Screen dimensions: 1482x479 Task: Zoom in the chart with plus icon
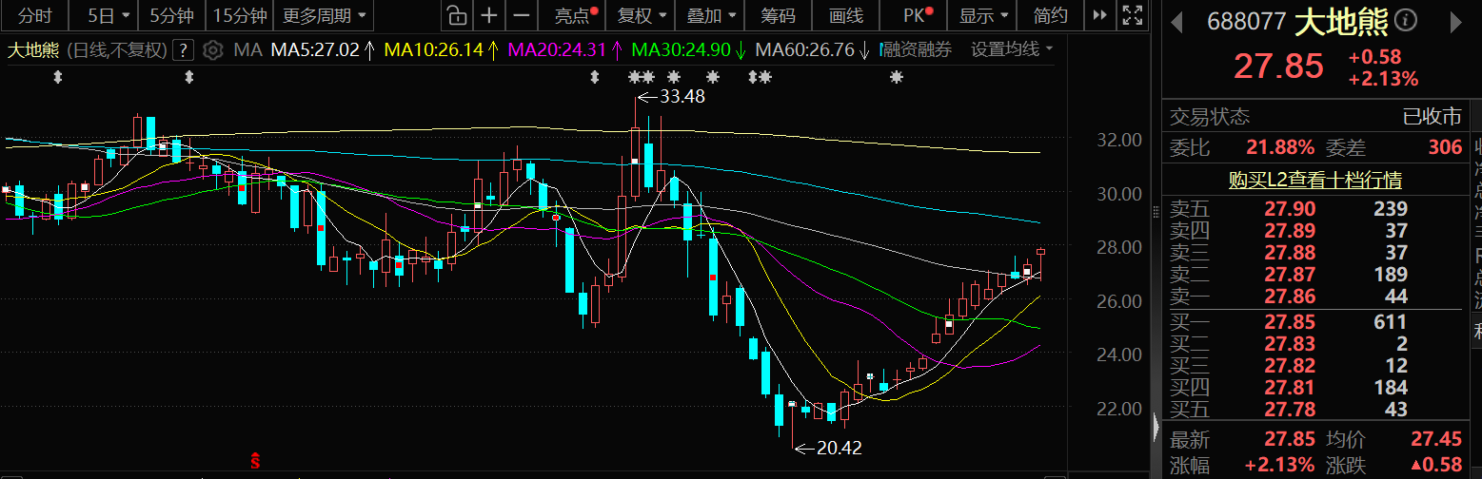(489, 15)
